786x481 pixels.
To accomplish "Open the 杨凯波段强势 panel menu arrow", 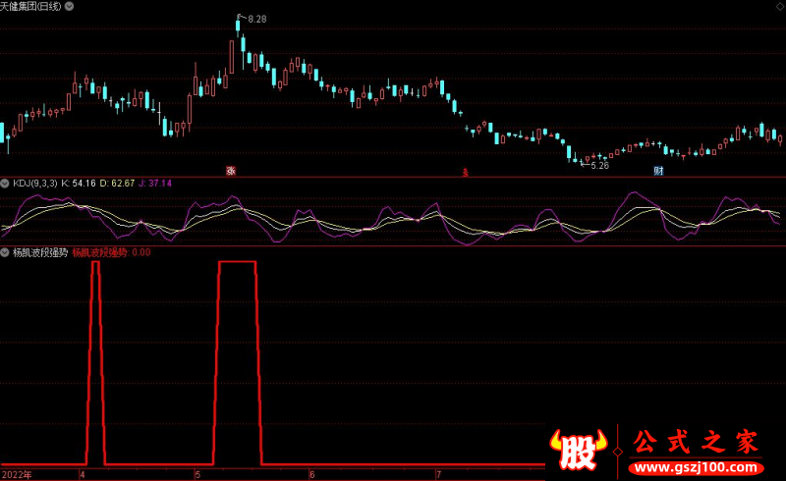I will point(5,252).
